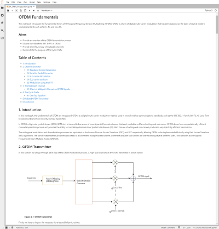Viewport: 219px width, 229px height.
Task: Follow the '2.1 Baseband Symbol Generation' contents link
Action: point(41,70)
